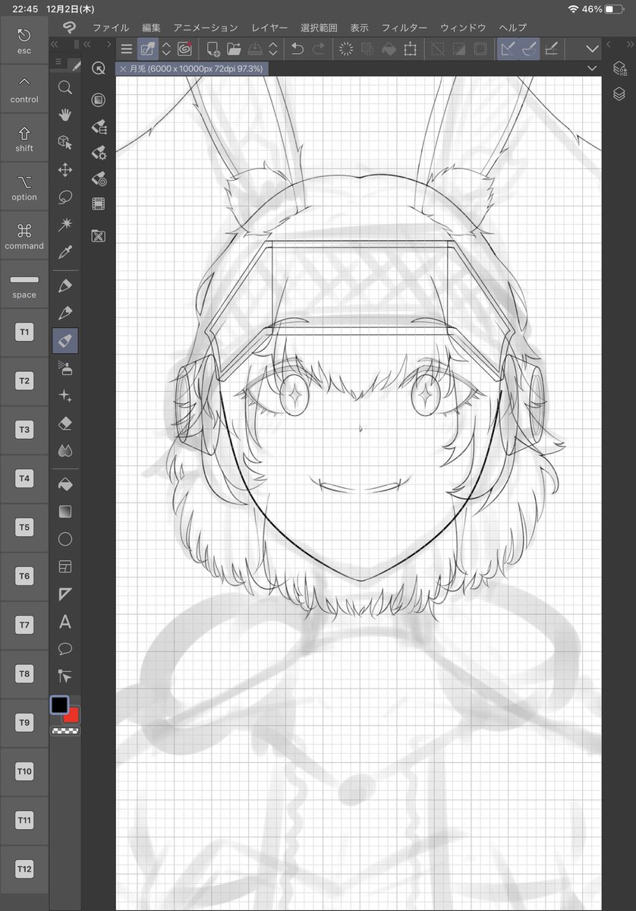Open the アニメーション menu
Screen dimensions: 636x911
206,27
